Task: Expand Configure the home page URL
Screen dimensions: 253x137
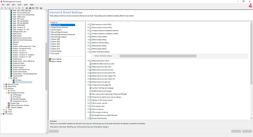Action: [88, 85]
